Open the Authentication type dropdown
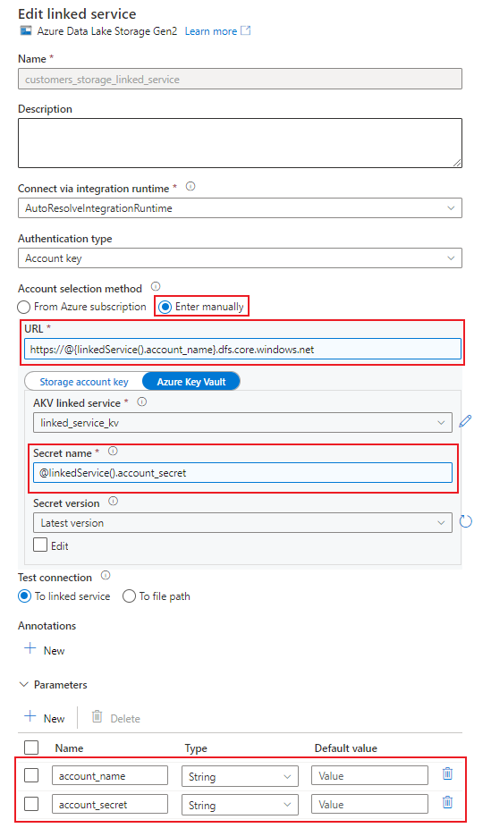Image resolution: width=491 pixels, height=828 pixels. 240,258
